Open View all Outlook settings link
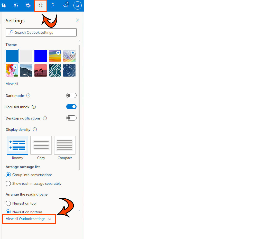The width and height of the screenshot is (262, 239). pos(26,219)
